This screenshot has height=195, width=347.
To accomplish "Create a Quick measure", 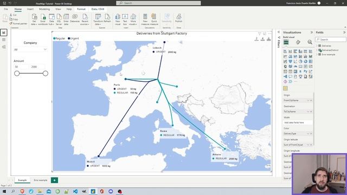I will (154, 19).
